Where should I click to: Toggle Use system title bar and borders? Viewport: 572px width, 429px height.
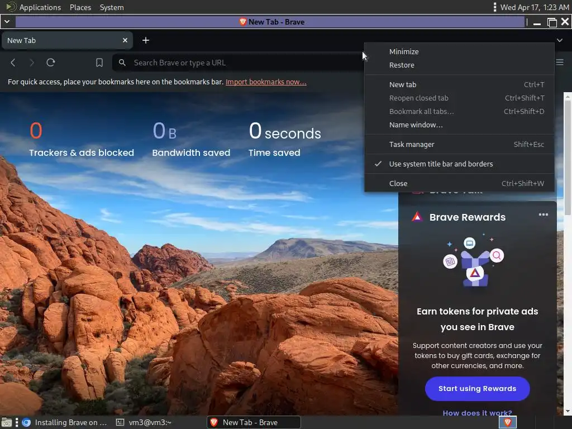(x=459, y=164)
